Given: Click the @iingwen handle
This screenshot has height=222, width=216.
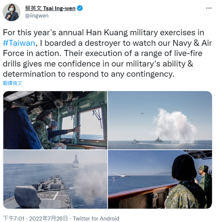Looking at the screenshot, I should coord(37,16).
